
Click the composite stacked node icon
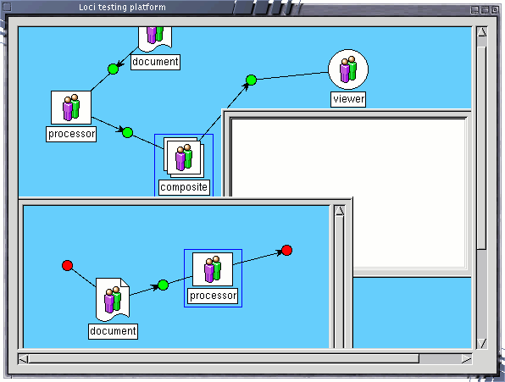(x=184, y=158)
